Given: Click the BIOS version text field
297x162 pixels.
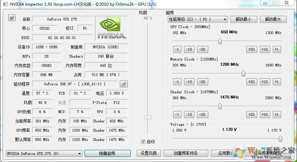Looking at the screenshot, I should [62, 38].
